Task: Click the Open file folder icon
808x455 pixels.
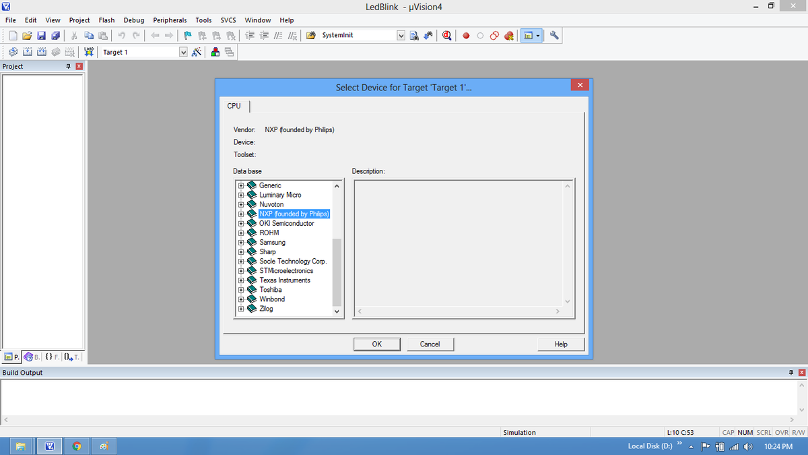Action: click(28, 35)
